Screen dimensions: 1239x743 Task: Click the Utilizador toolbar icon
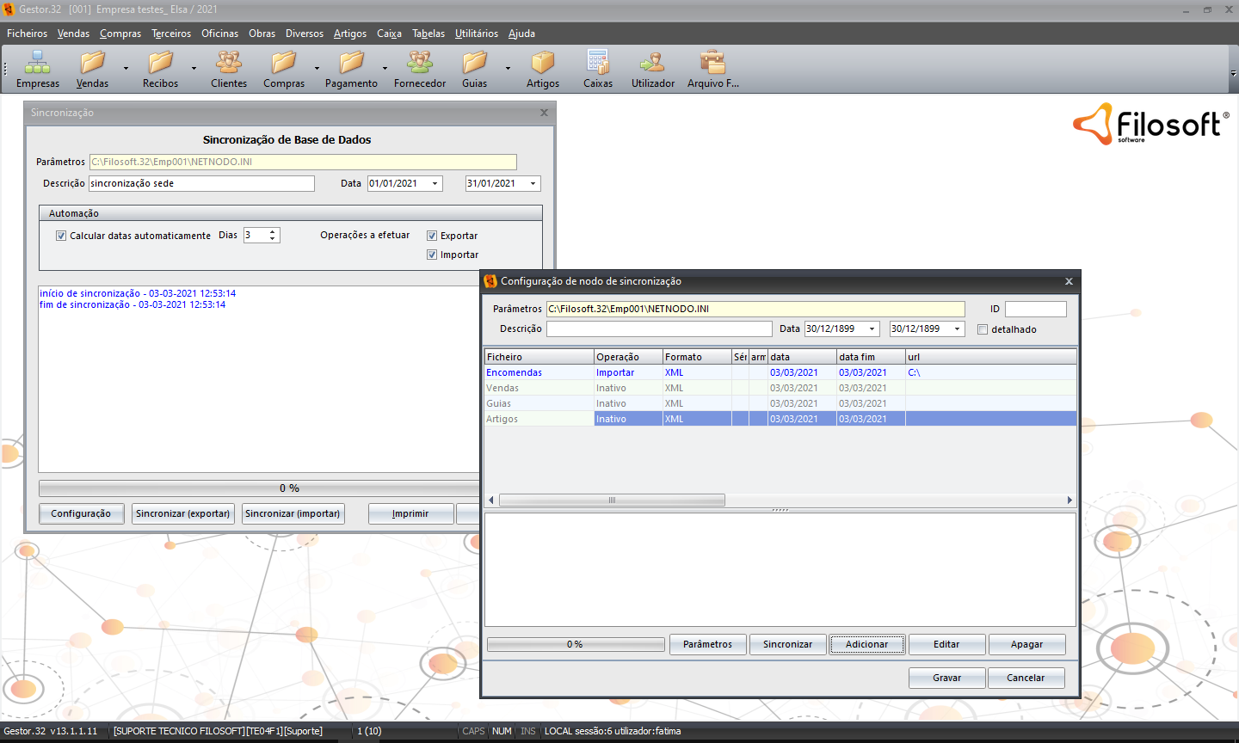tap(653, 64)
